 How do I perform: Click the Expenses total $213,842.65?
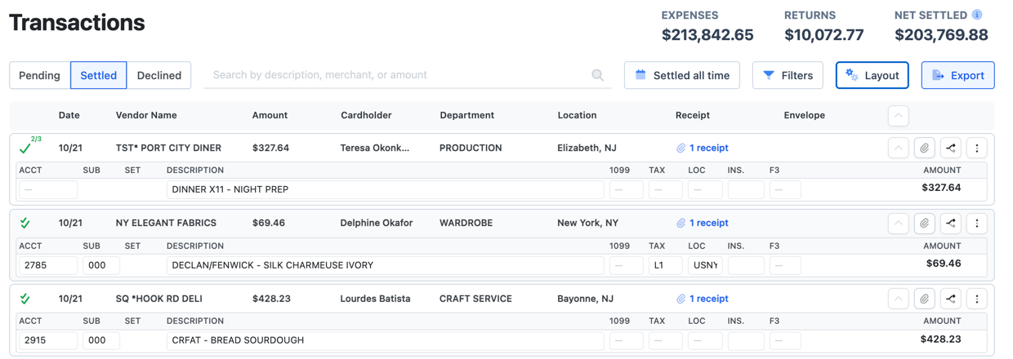point(707,35)
